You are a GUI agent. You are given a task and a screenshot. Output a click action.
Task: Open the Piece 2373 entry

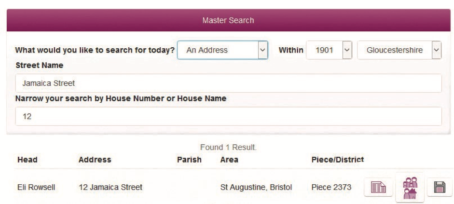pyautogui.click(x=331, y=187)
